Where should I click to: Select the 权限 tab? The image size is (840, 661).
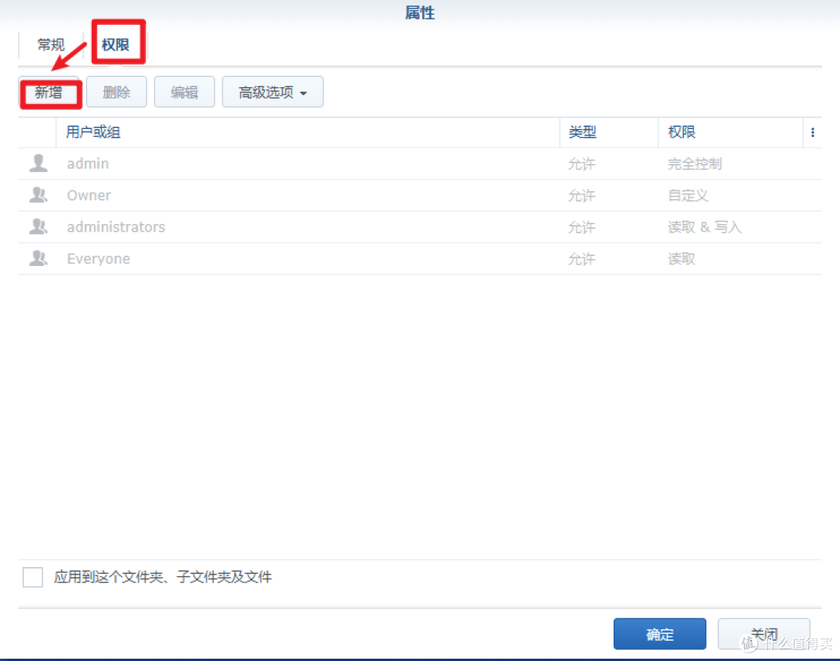(117, 44)
